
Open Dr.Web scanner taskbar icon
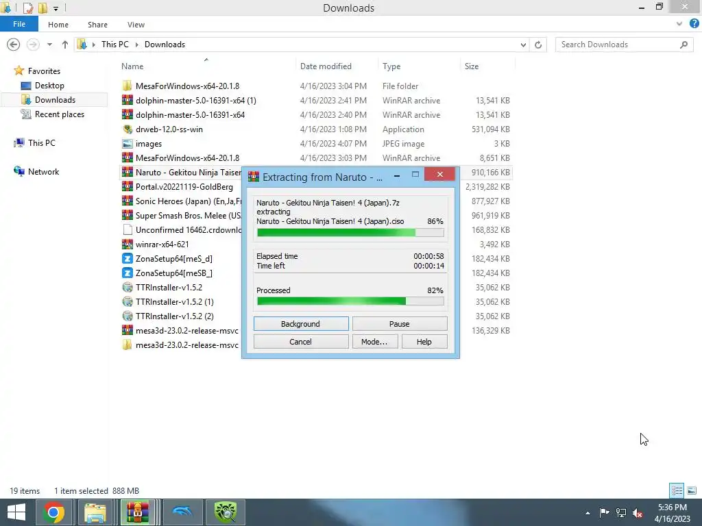225,512
